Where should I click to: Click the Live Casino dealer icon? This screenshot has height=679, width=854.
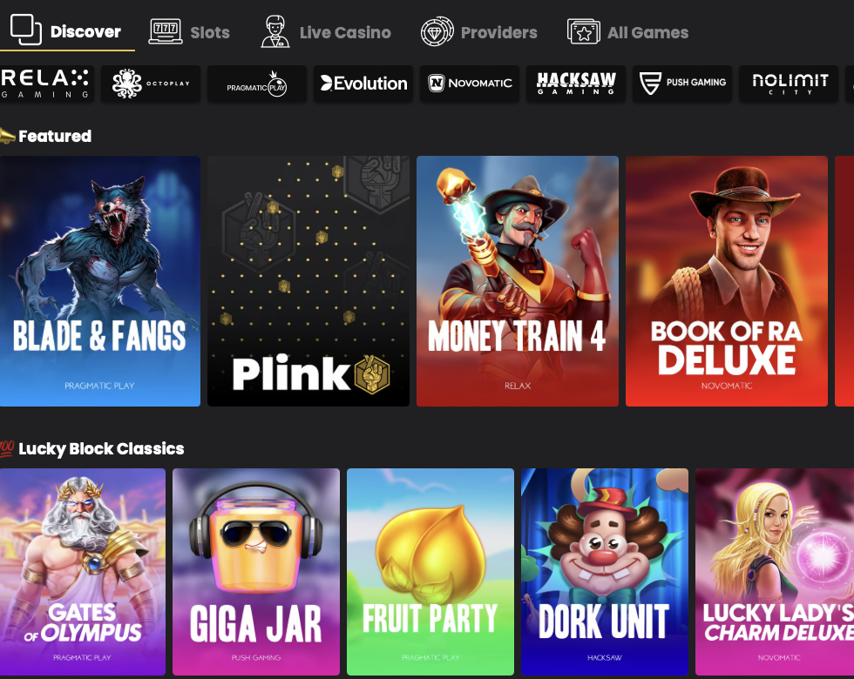click(x=275, y=31)
